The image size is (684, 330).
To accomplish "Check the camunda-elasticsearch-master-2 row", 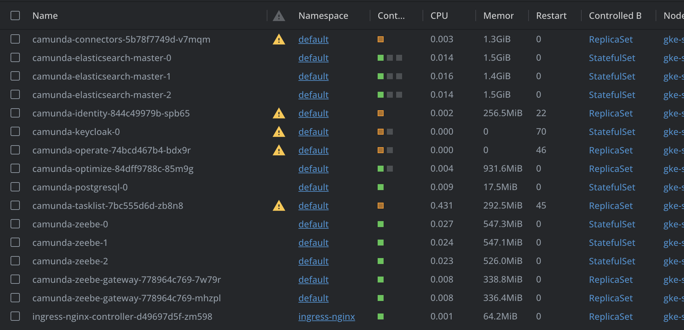I will pyautogui.click(x=15, y=95).
